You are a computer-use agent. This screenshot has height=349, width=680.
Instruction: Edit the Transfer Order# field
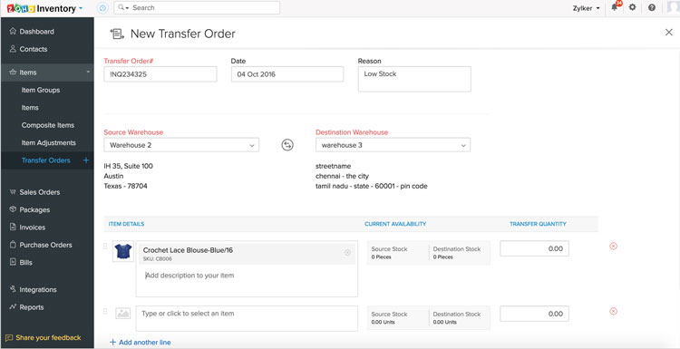(160, 74)
